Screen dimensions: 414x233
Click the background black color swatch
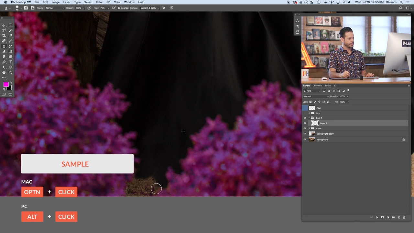[x=9, y=88]
